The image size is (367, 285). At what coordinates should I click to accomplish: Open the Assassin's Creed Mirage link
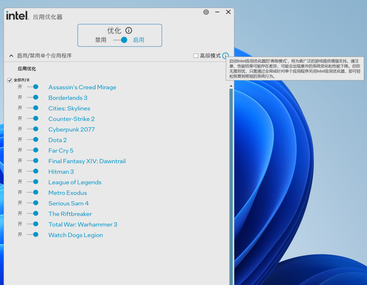(82, 87)
